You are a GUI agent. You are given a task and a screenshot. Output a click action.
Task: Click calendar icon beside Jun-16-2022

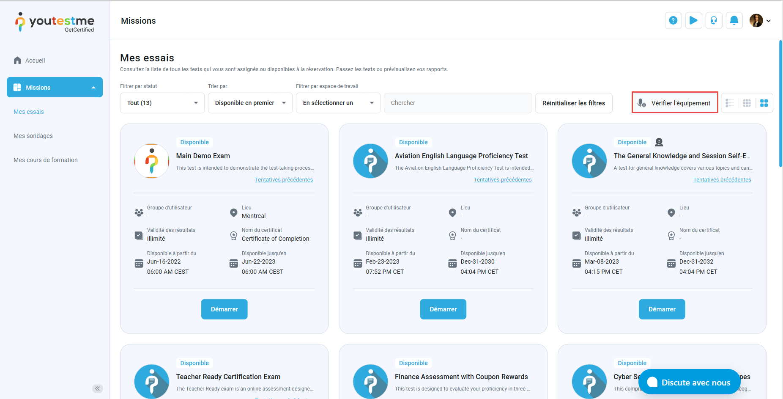pyautogui.click(x=139, y=264)
